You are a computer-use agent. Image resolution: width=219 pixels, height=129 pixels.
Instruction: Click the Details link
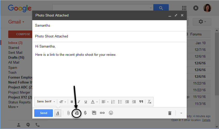[x=206, y=120]
